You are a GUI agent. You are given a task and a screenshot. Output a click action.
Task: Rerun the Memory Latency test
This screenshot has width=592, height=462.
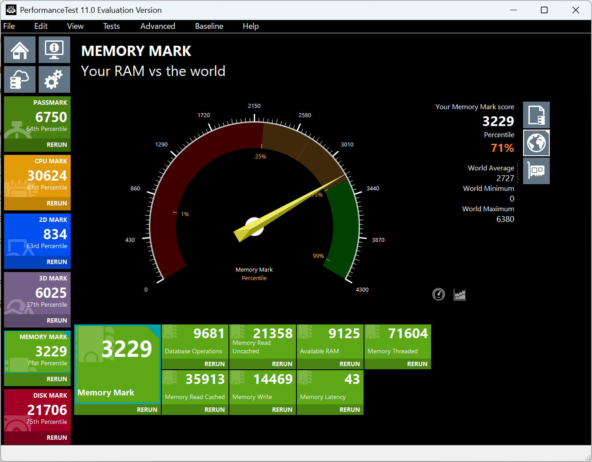[350, 410]
